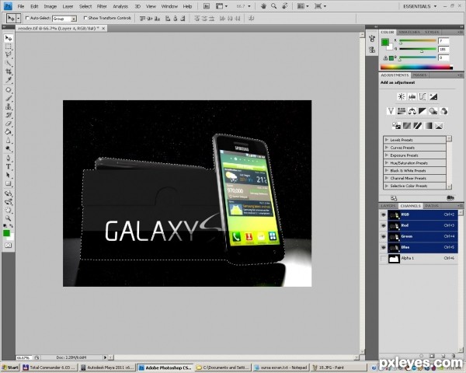This screenshot has width=466, height=373.
Task: Select the Alpha 1 channel row
Action: pos(421,258)
